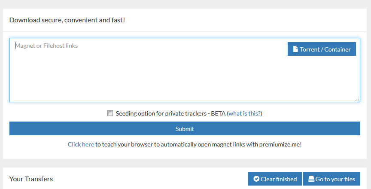Click the premiumize.me text in the magnet hint

coord(280,144)
